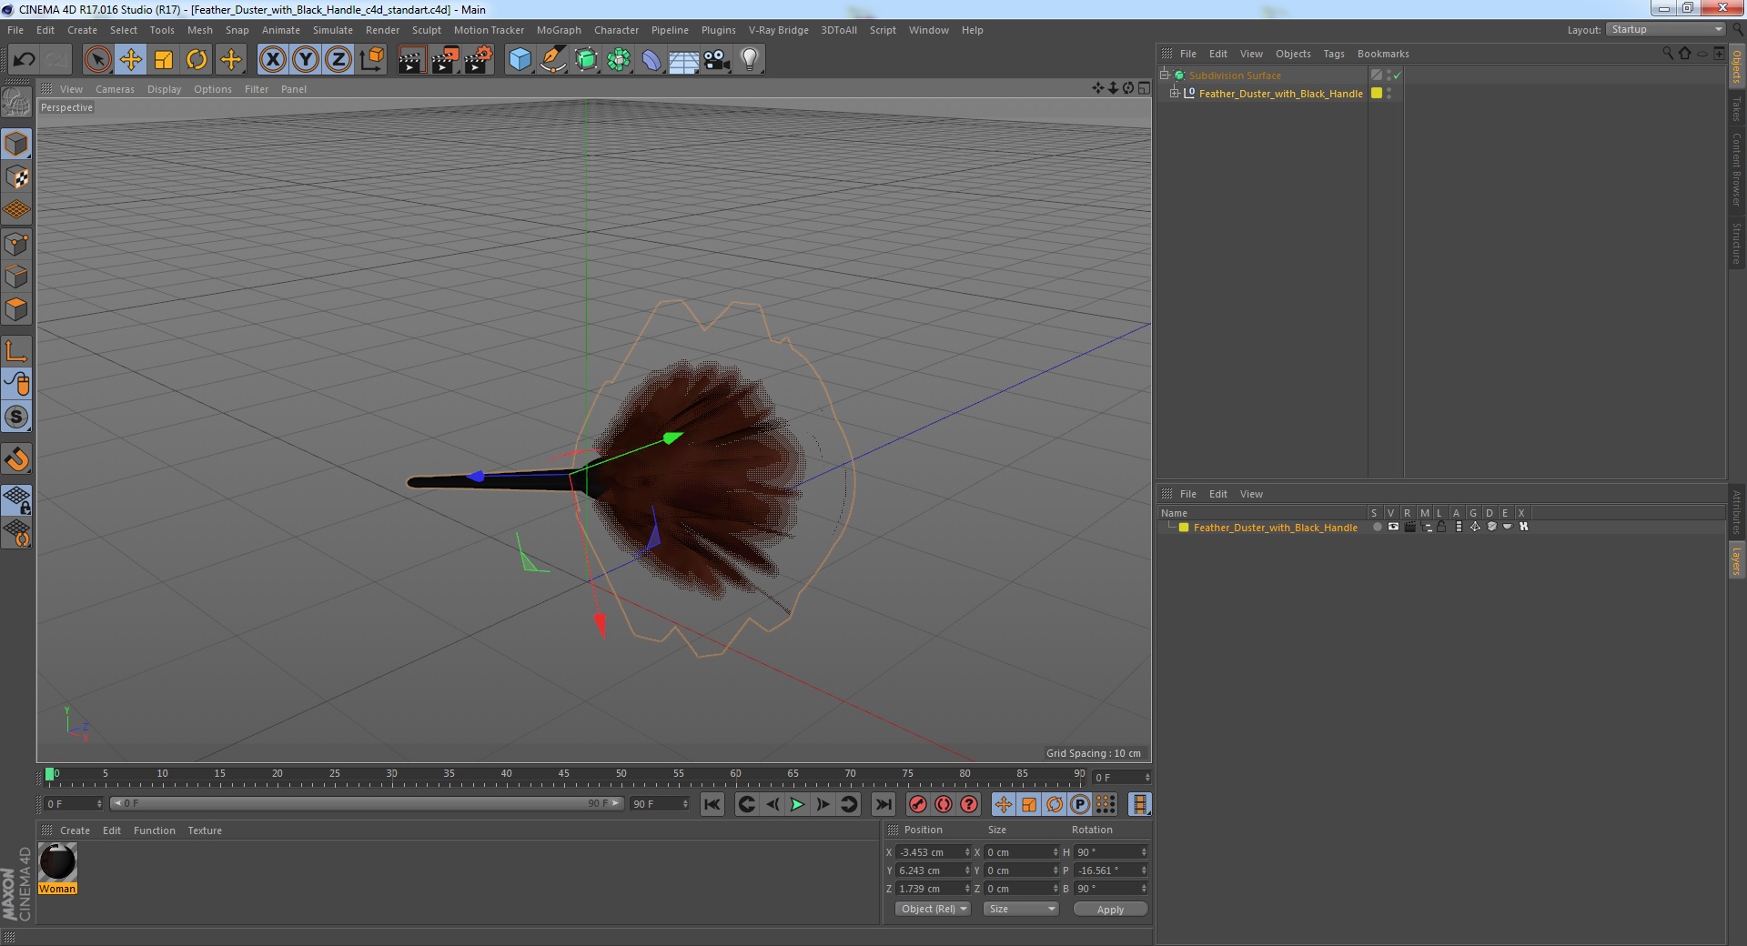Click Render to Picture Viewer icon

point(445,60)
